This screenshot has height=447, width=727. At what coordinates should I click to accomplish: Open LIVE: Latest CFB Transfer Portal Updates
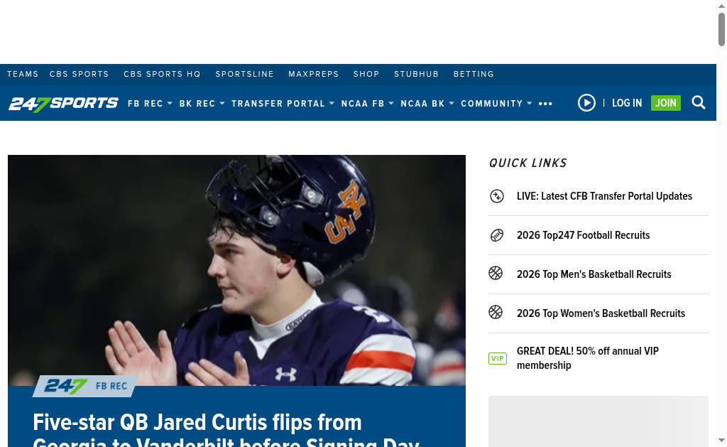click(604, 196)
